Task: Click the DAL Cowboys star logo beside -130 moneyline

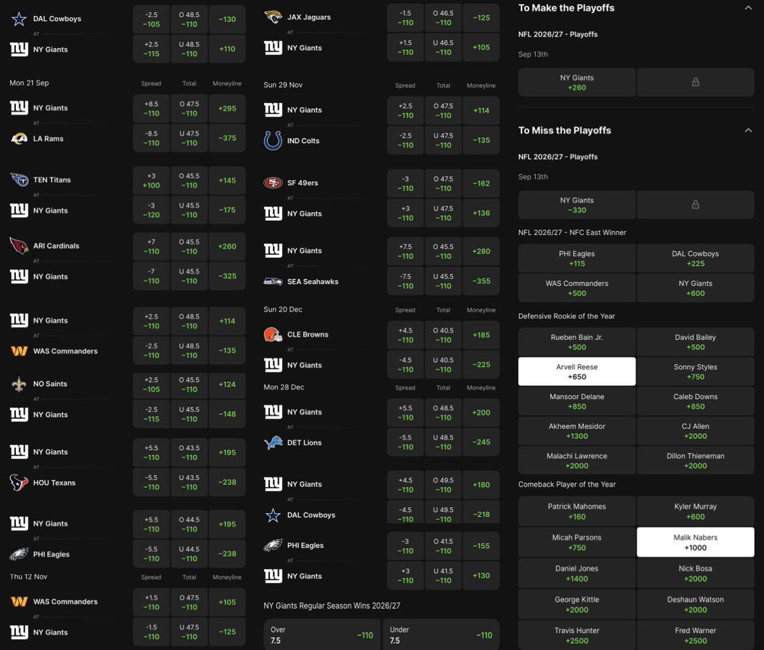Action: point(19,19)
